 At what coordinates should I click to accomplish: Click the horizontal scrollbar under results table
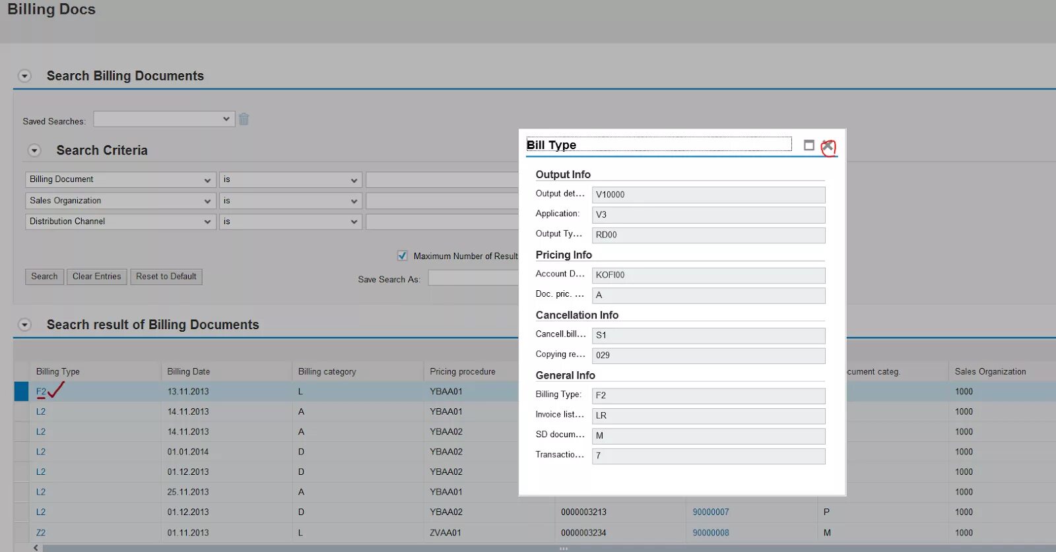tap(548, 548)
